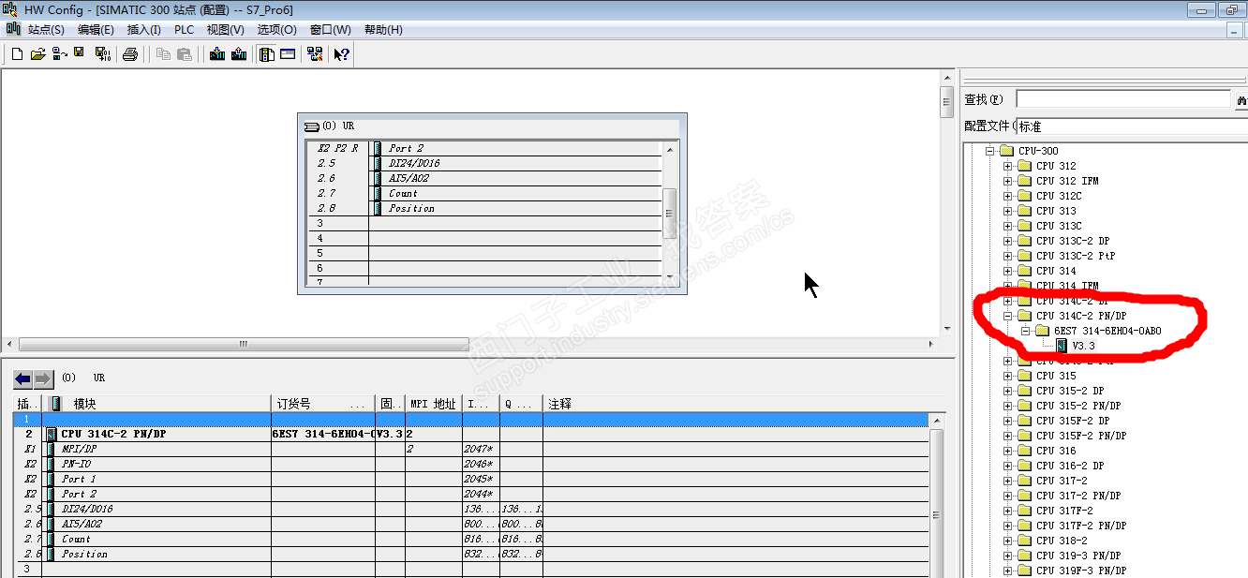This screenshot has height=578, width=1248.
Task: Open the 站点(S) menu
Action: point(46,30)
